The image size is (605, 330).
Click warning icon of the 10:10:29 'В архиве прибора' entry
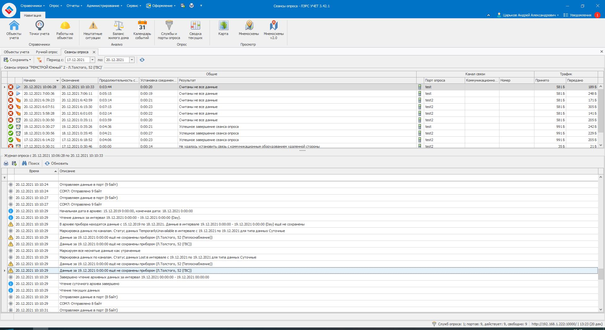point(11,224)
